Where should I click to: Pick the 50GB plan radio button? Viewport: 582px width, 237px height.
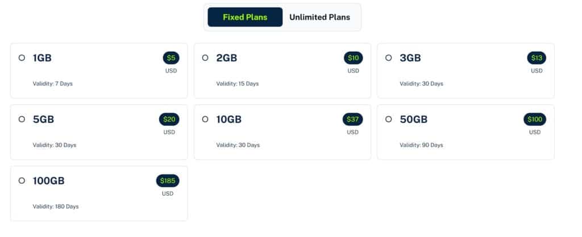[x=389, y=119]
